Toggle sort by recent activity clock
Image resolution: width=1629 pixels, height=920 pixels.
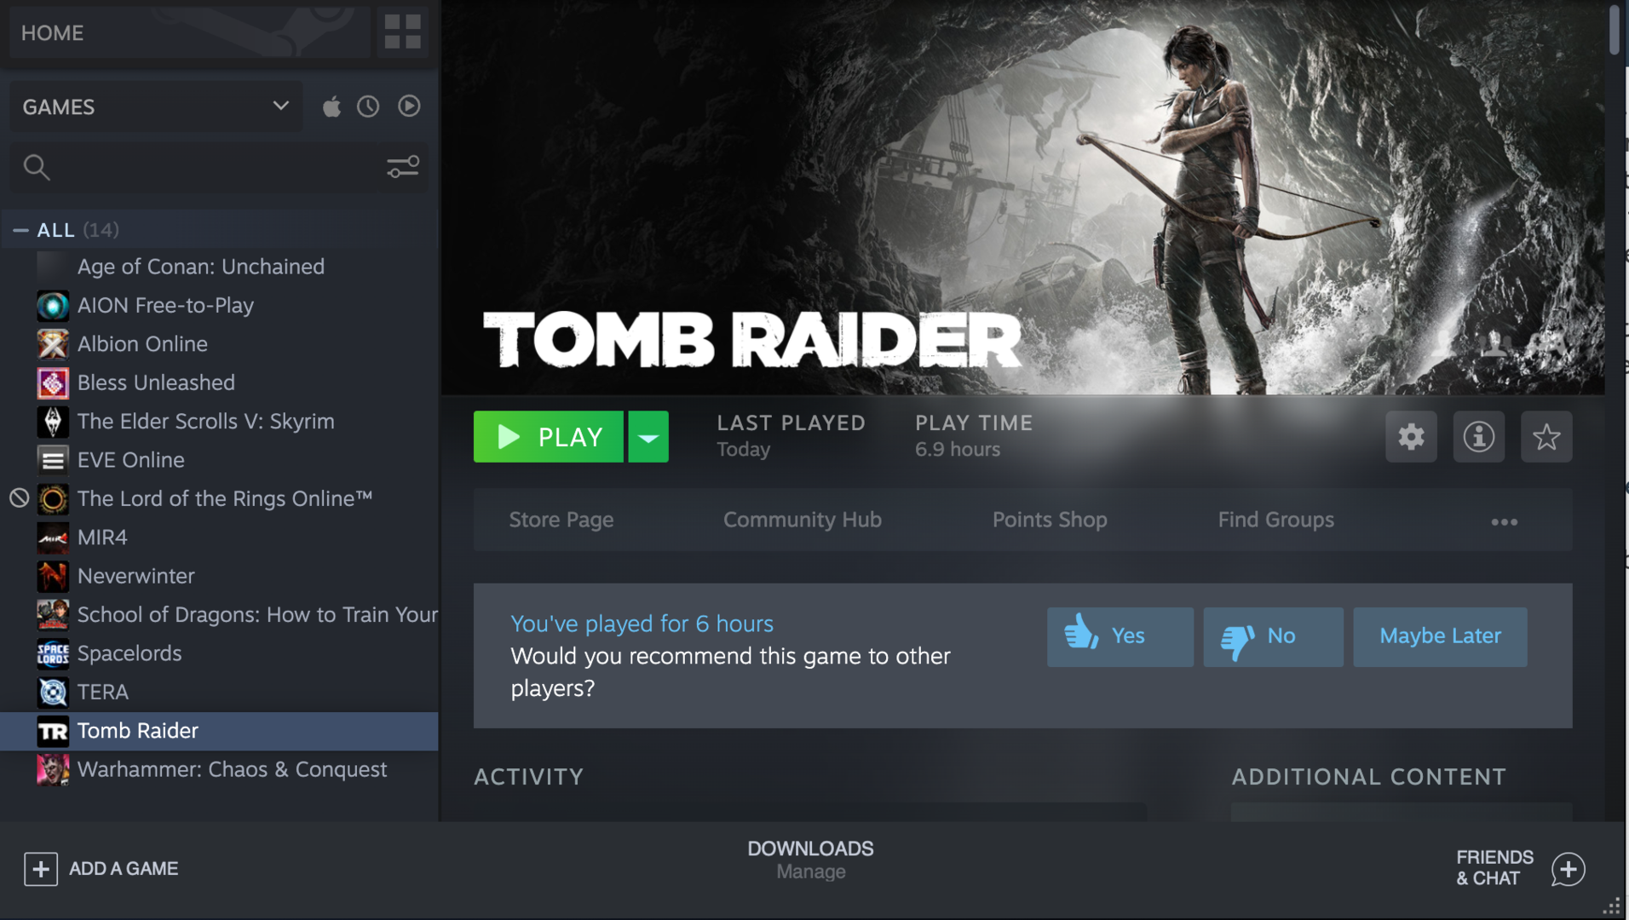click(x=368, y=106)
